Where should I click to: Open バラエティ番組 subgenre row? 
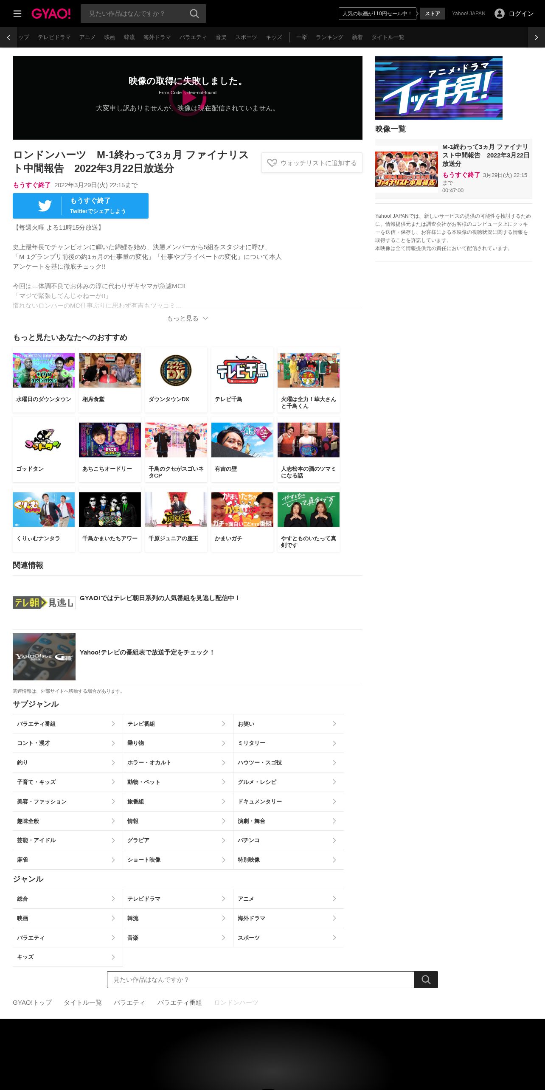tap(67, 724)
